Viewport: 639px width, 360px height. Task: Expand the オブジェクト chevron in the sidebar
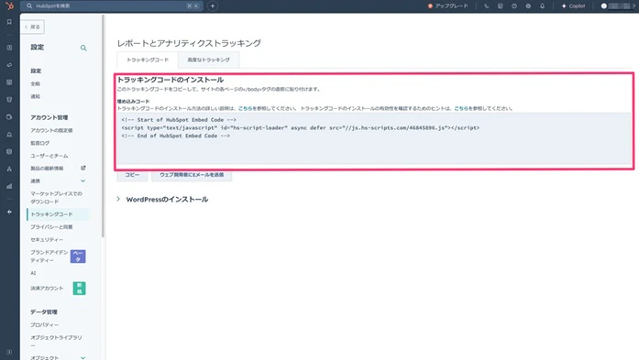coord(83,357)
